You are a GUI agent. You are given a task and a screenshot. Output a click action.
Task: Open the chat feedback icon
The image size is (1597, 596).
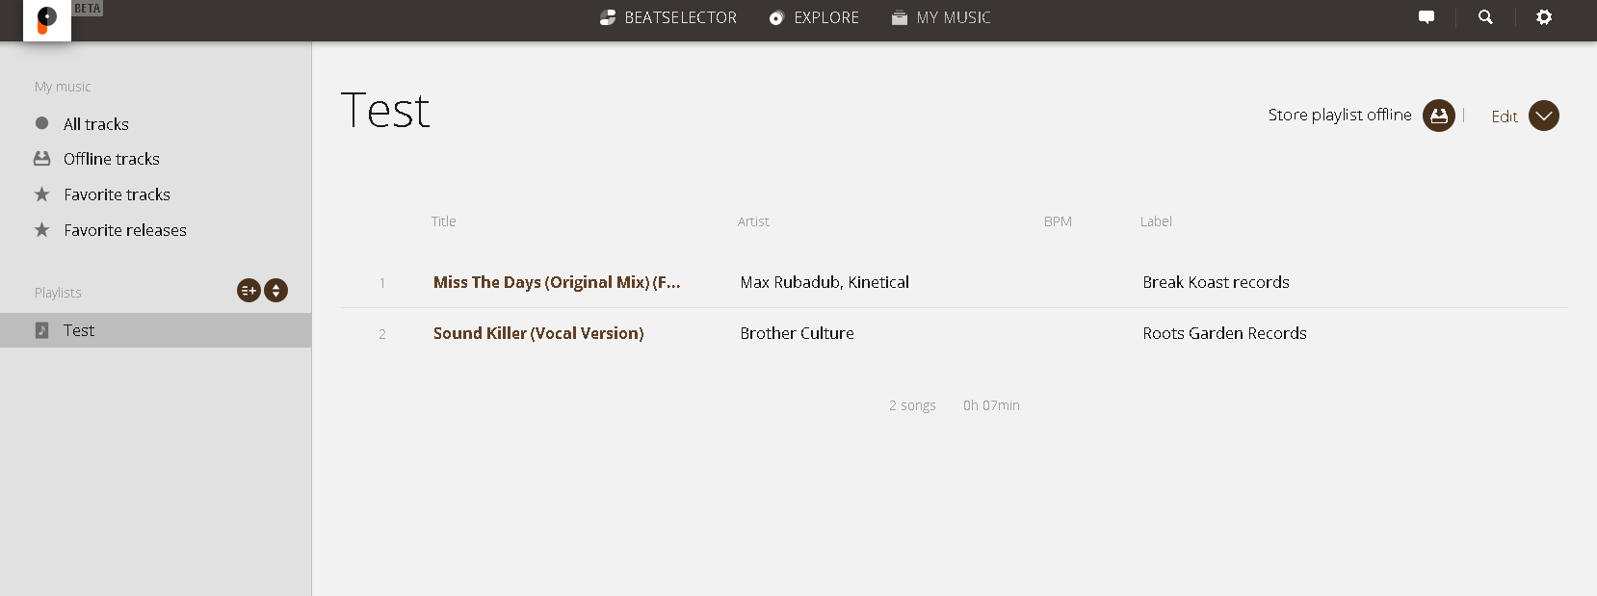[x=1427, y=17]
